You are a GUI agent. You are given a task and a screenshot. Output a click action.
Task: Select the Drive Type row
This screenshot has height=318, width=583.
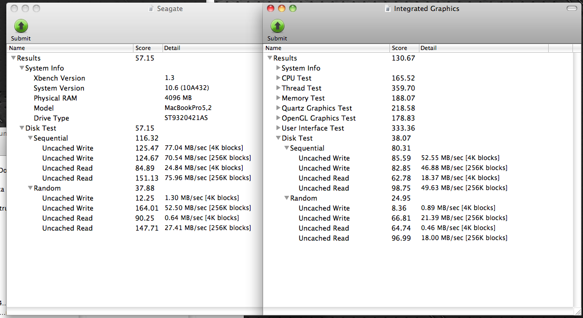pyautogui.click(x=135, y=118)
